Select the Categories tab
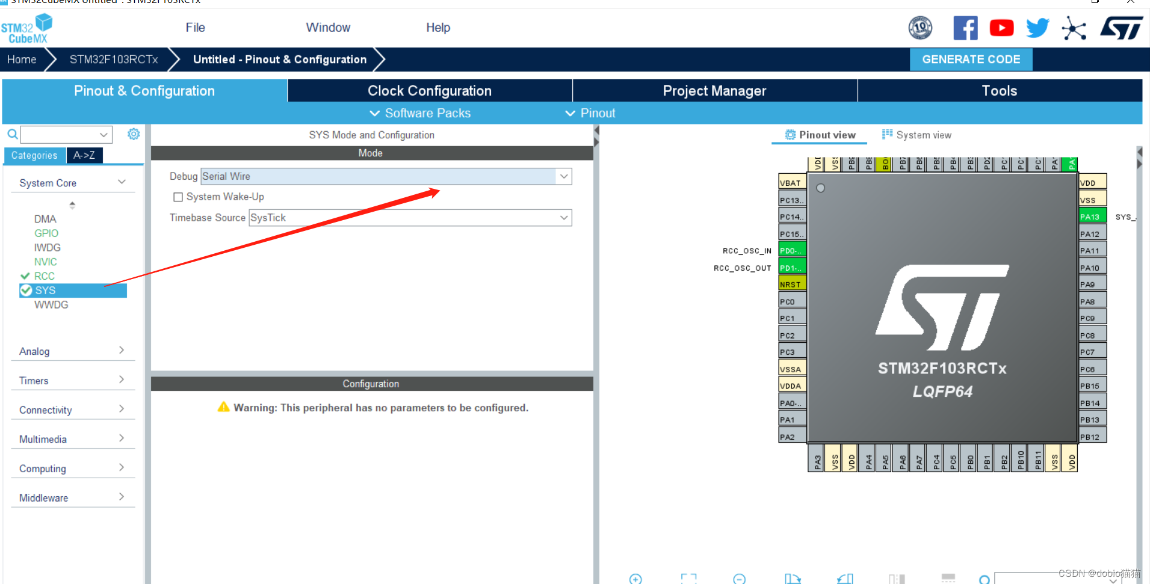This screenshot has width=1150, height=584. (34, 155)
